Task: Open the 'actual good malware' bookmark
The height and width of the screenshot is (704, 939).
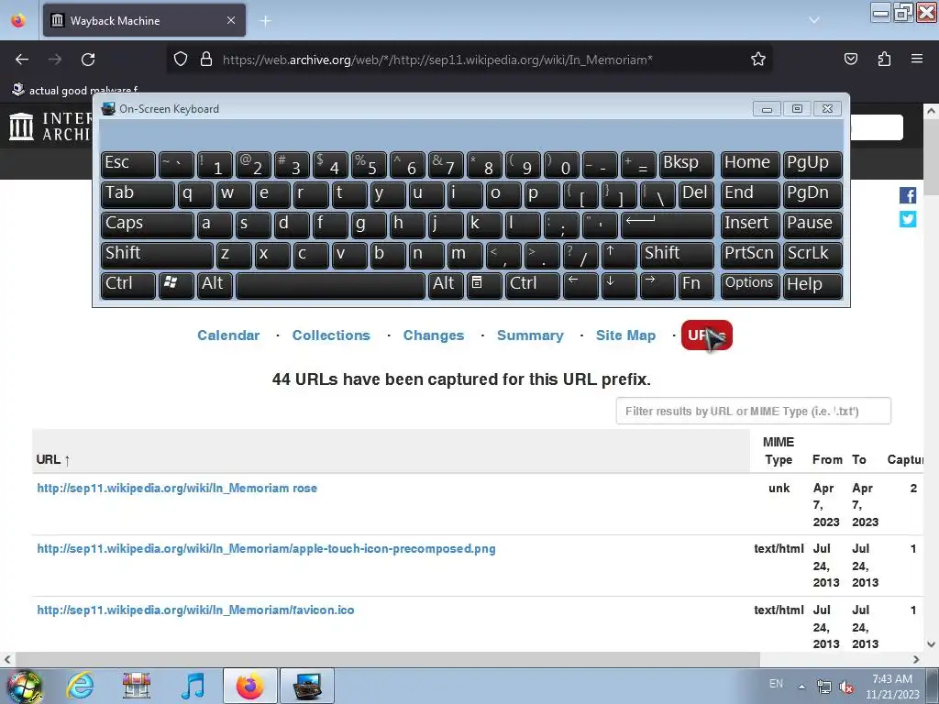Action: coord(75,90)
